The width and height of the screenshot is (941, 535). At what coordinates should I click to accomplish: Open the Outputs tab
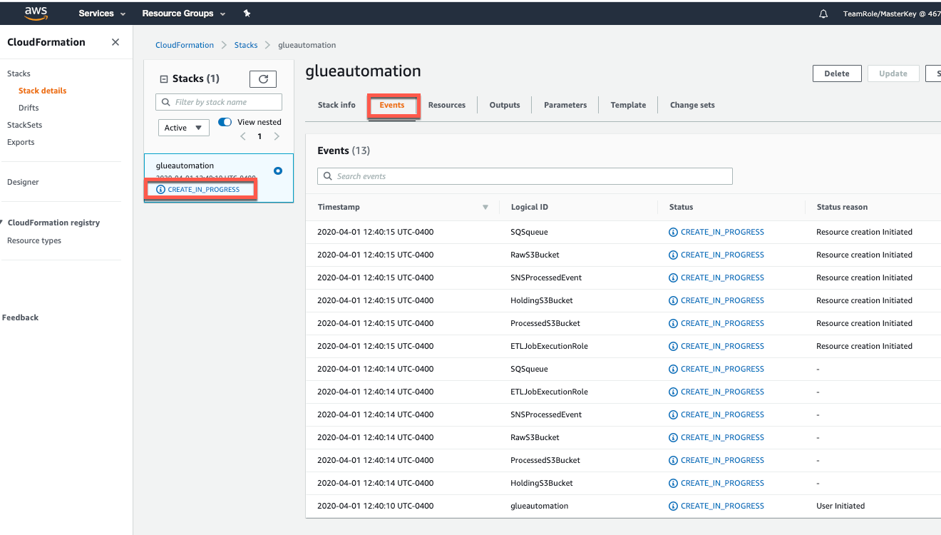point(505,105)
